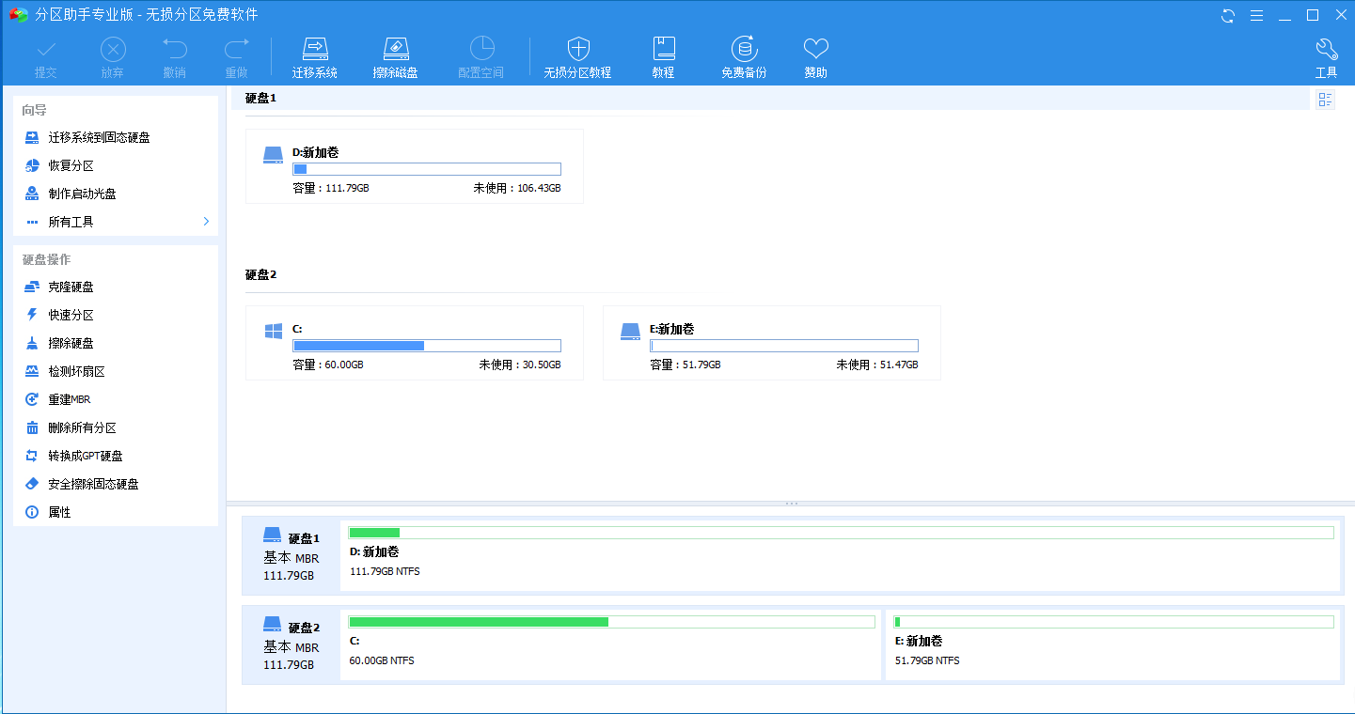Click the C: usage bar in 硬盘2 card
Viewport: 1355px width, 714px height.
click(x=427, y=346)
